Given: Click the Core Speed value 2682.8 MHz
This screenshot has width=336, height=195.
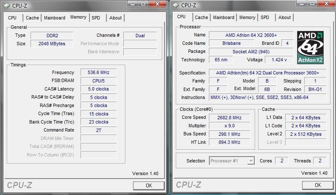Looking at the screenshot, I should click(229, 118).
